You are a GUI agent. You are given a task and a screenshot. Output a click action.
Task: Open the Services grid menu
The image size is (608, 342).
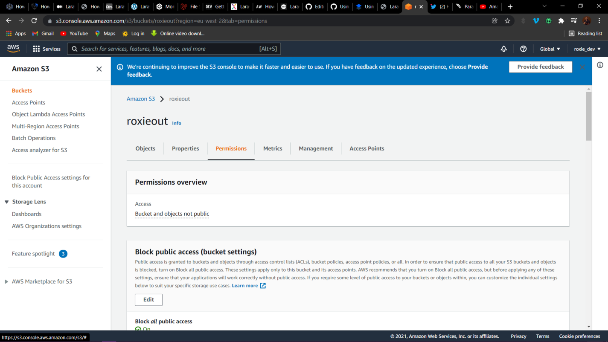pos(47,49)
